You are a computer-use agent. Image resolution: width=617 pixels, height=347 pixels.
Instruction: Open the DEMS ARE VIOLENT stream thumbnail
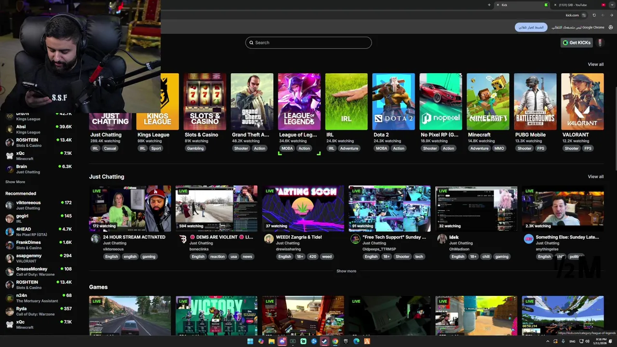point(216,209)
